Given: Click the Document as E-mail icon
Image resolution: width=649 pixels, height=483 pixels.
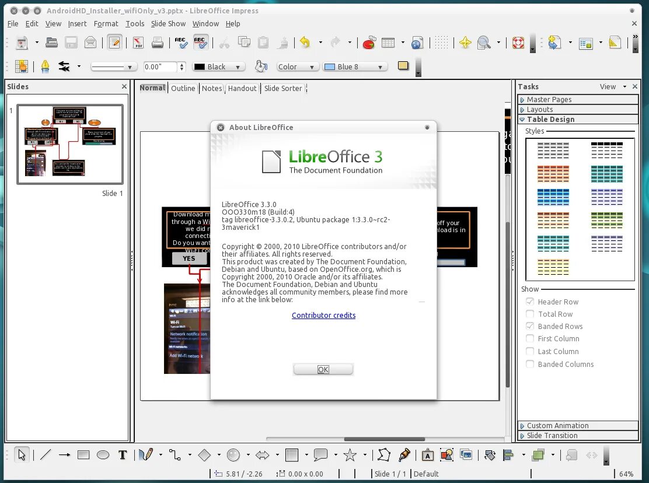Looking at the screenshot, I should pyautogui.click(x=90, y=43).
